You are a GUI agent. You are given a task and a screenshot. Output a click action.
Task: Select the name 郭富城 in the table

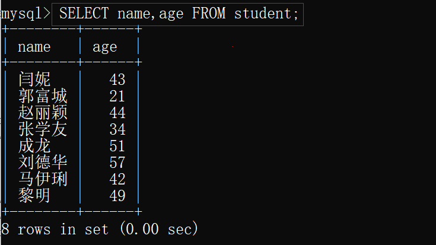tap(43, 96)
